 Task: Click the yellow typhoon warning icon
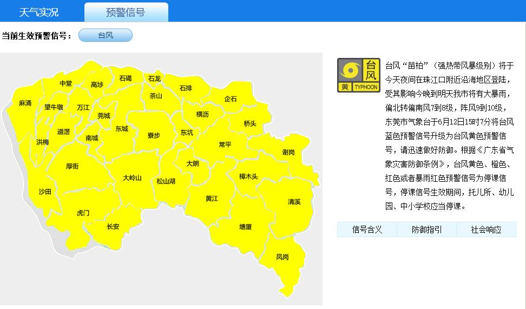(358, 75)
